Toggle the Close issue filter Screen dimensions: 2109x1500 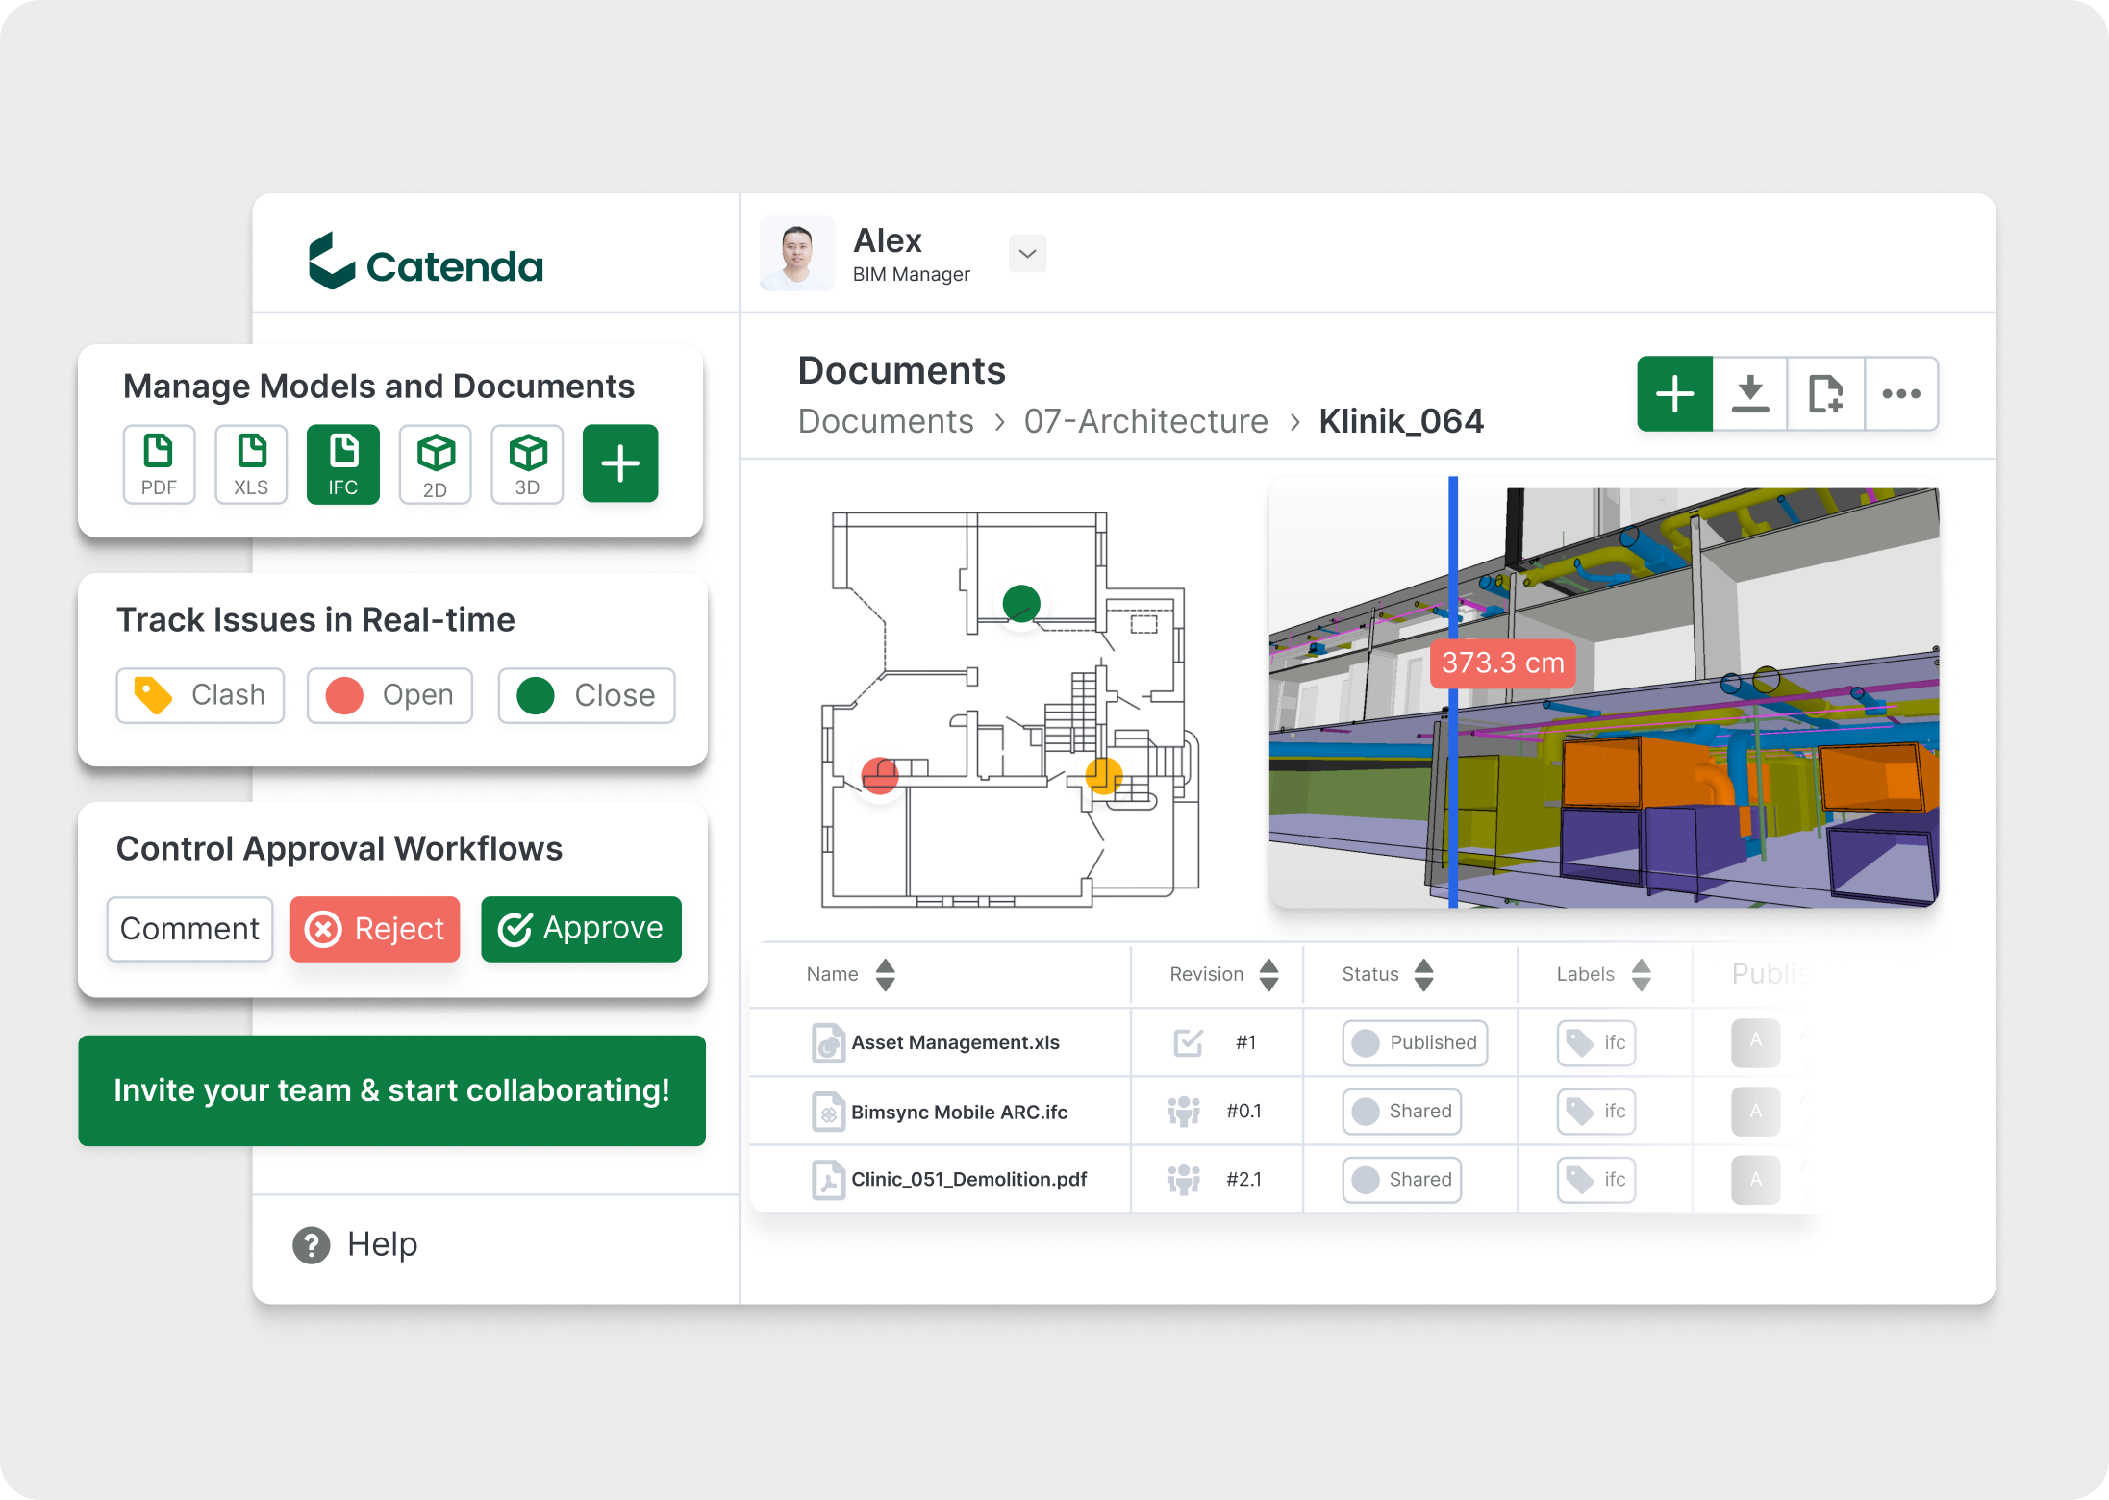pyautogui.click(x=587, y=695)
